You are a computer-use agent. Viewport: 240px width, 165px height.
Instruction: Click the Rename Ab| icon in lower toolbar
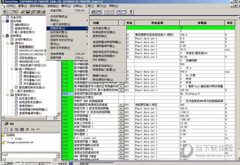[x=33, y=129]
